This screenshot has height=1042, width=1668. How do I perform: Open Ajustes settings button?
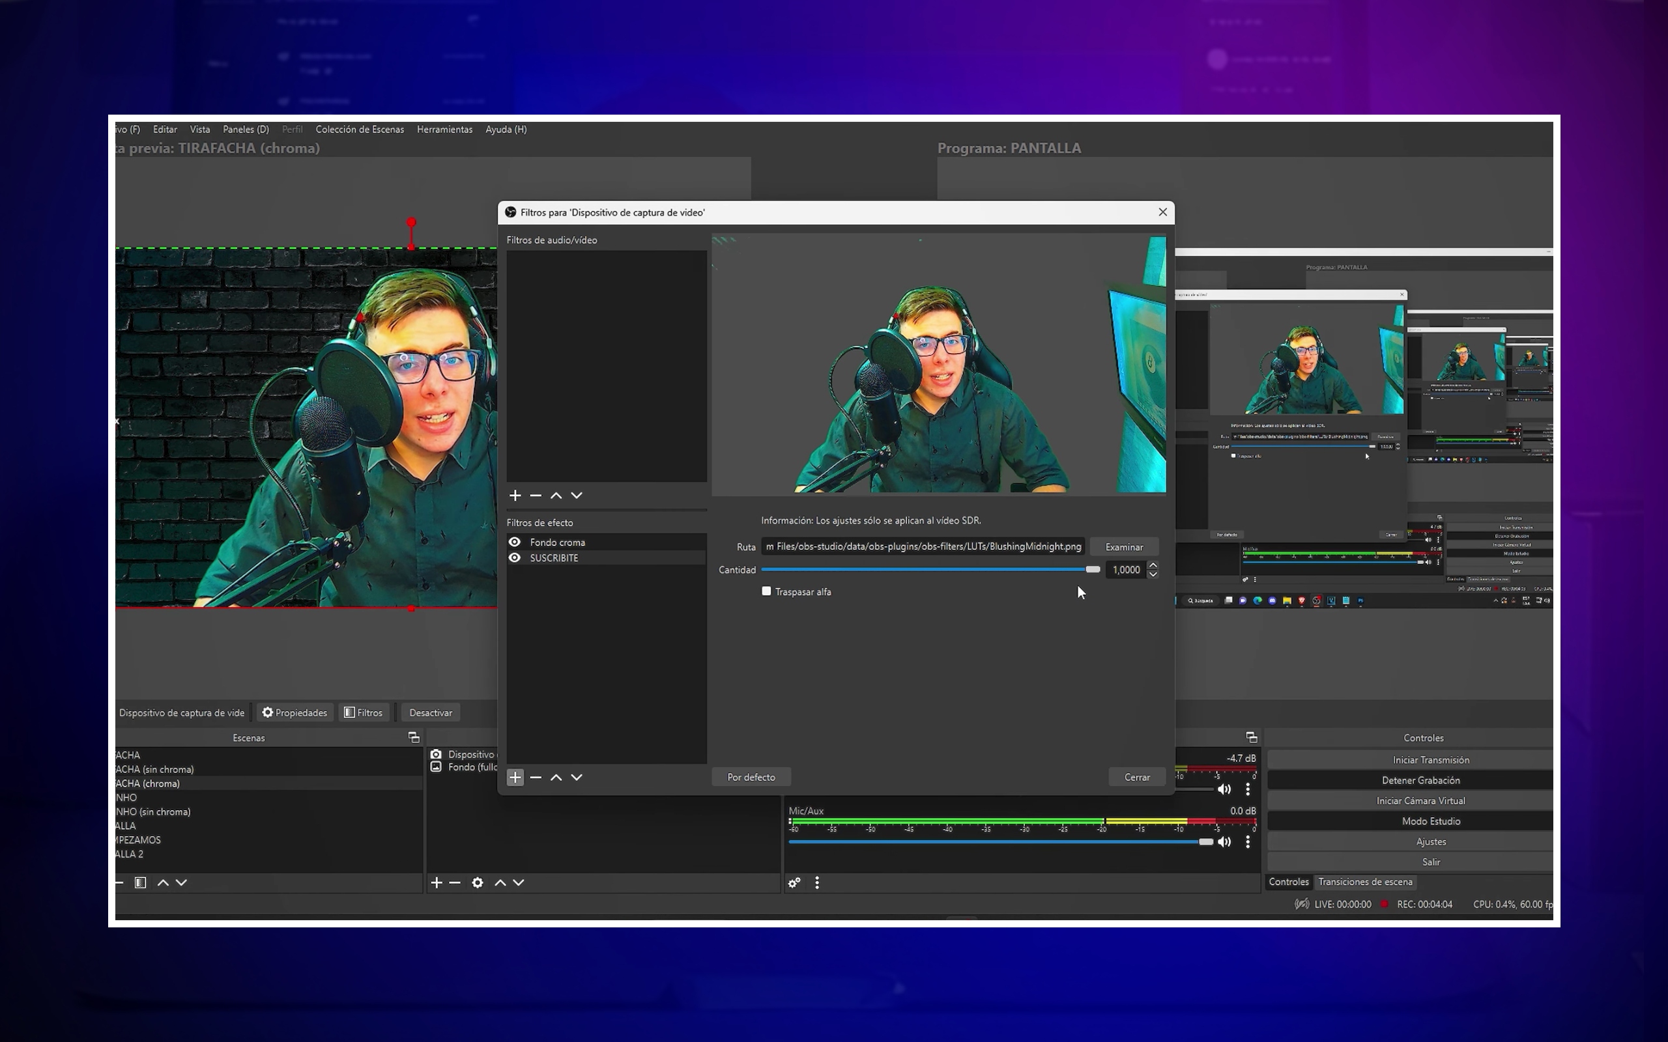click(x=1410, y=841)
